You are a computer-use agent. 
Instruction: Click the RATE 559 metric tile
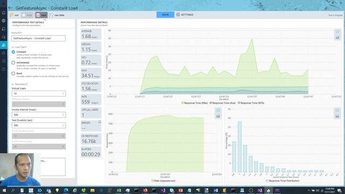(91, 100)
